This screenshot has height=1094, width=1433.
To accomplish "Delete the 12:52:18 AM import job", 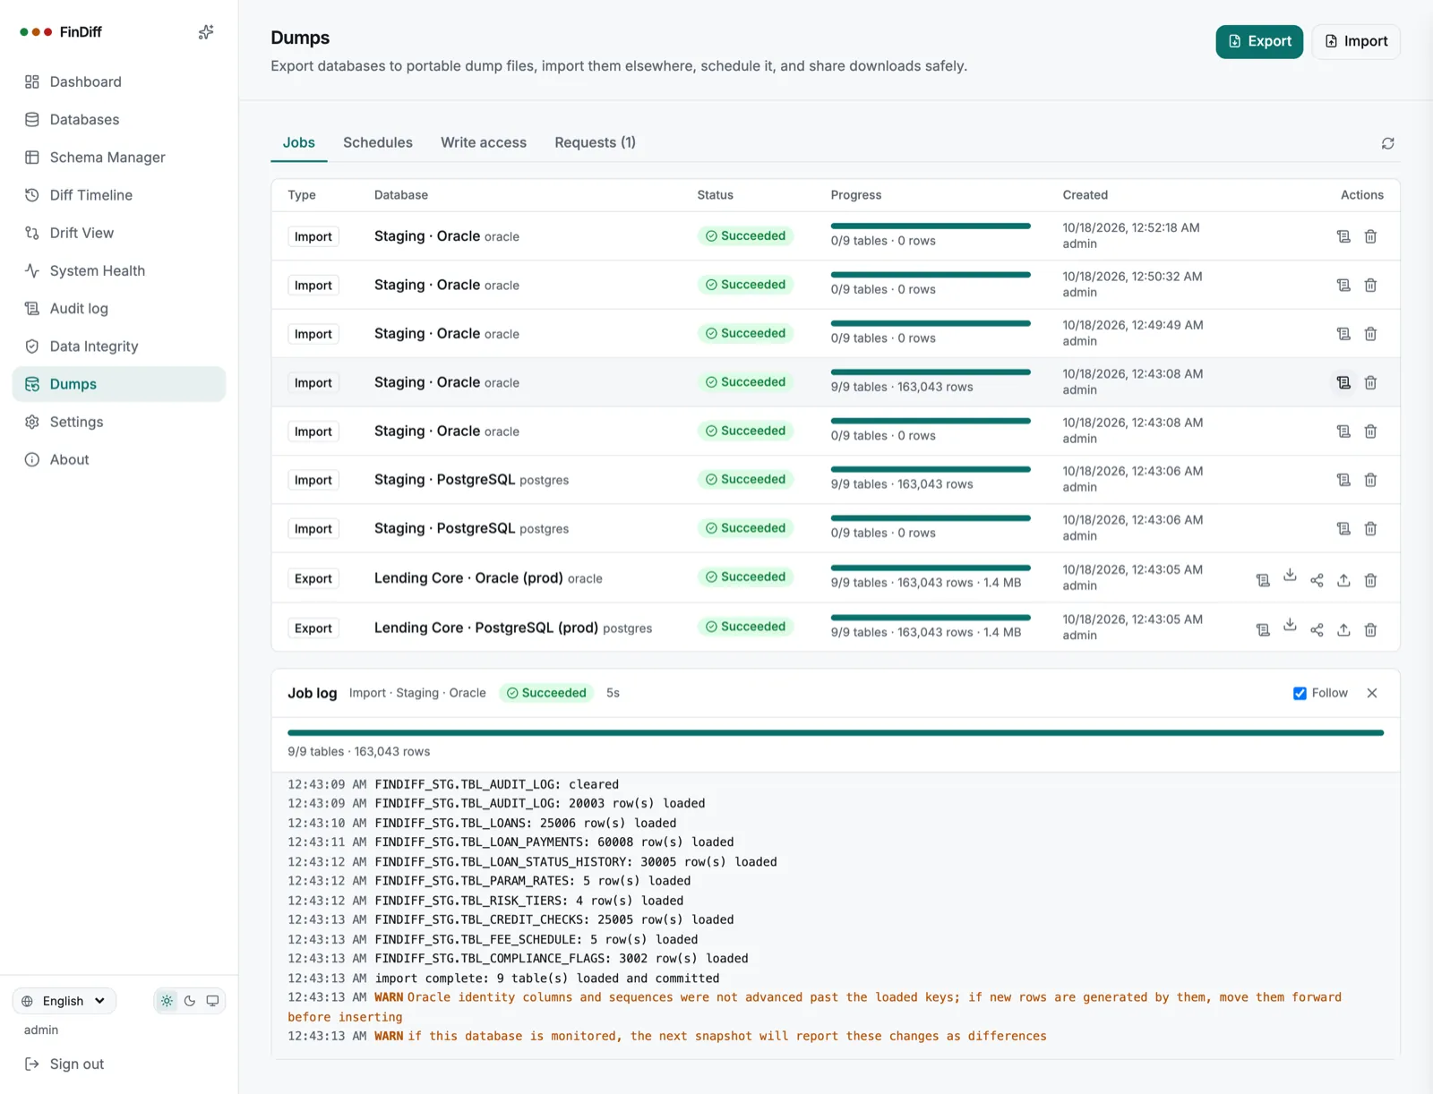I will click(1370, 236).
